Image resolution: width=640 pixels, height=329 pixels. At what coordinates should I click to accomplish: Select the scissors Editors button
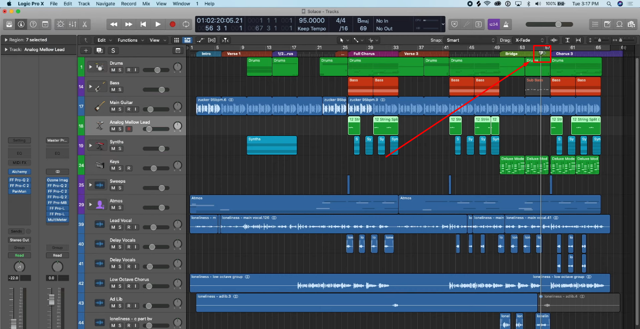85,24
